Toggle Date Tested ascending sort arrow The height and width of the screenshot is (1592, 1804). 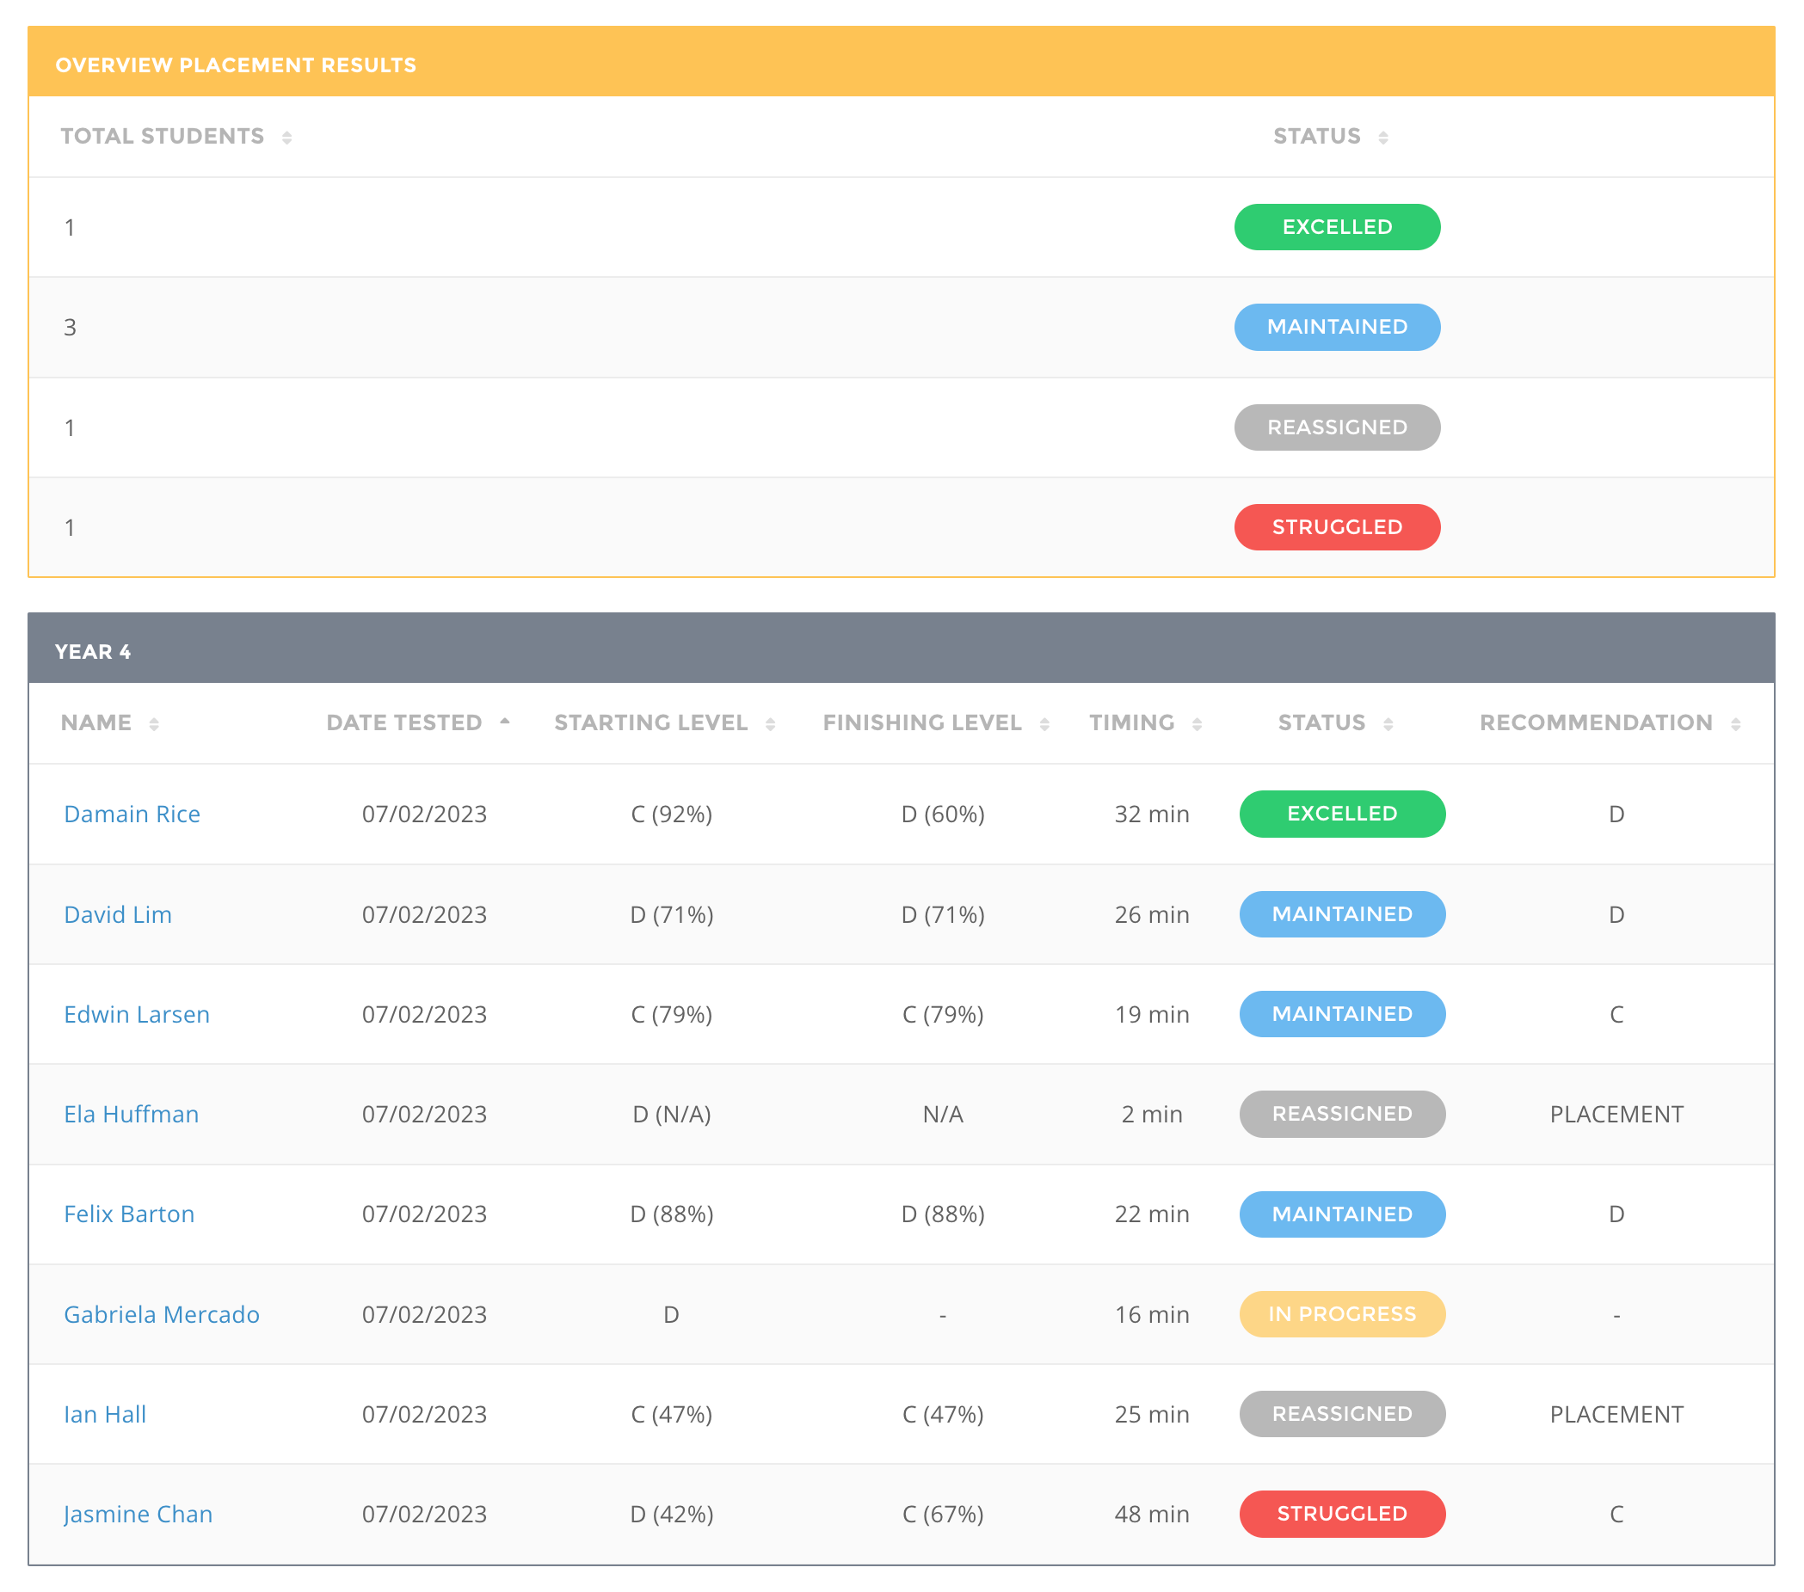click(505, 722)
